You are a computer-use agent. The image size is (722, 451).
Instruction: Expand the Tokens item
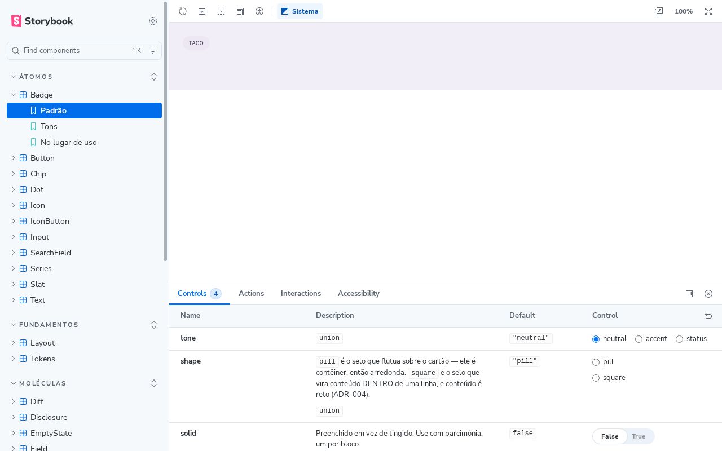pos(84,359)
